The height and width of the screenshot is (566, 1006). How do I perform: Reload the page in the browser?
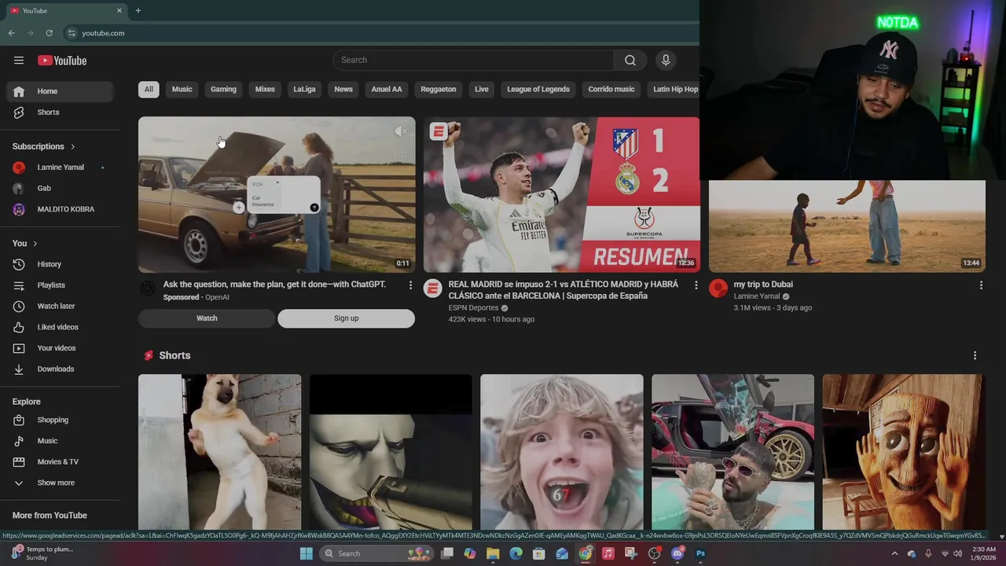coord(49,33)
